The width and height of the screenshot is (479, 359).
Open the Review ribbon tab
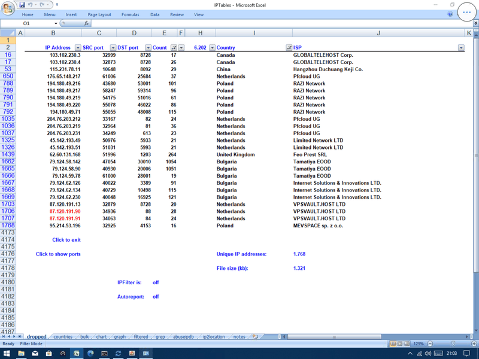177,14
